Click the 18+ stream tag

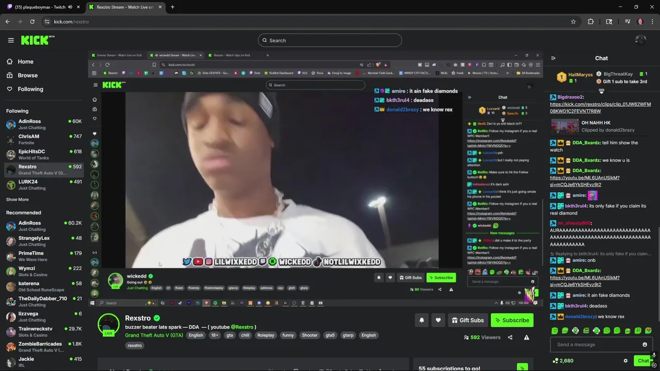[214, 335]
